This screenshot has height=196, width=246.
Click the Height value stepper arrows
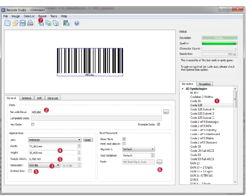coord(80,153)
